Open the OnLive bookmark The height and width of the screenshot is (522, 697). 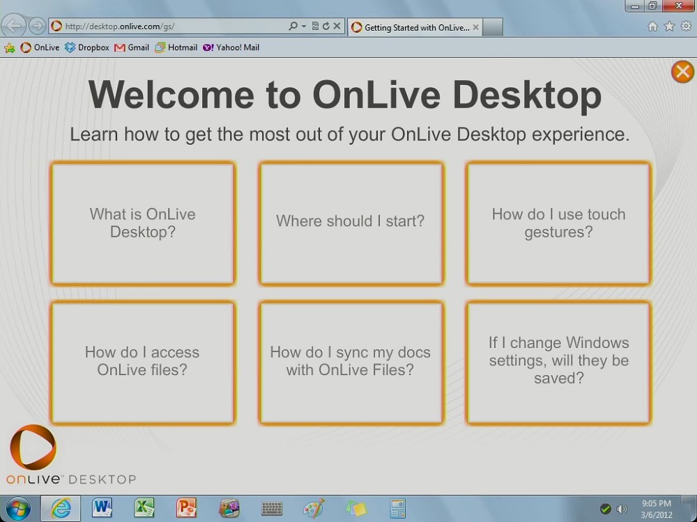point(40,47)
